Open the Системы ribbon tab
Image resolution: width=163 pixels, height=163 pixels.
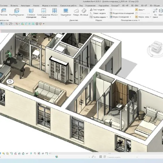point(4,5)
